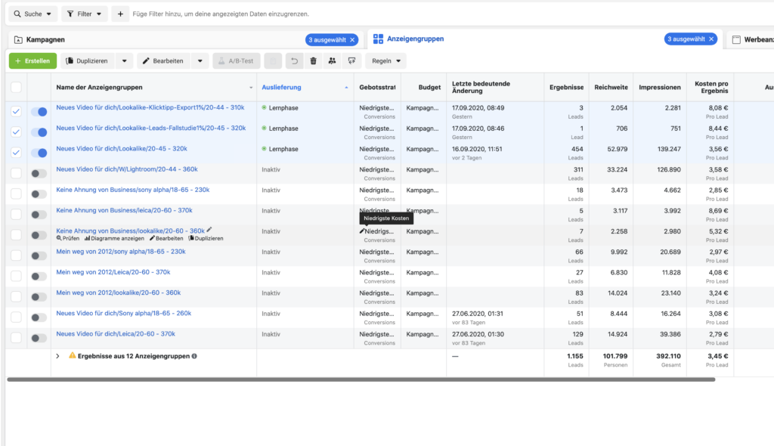Click the pencil icon beside lookalike/20-60 name

[209, 230]
